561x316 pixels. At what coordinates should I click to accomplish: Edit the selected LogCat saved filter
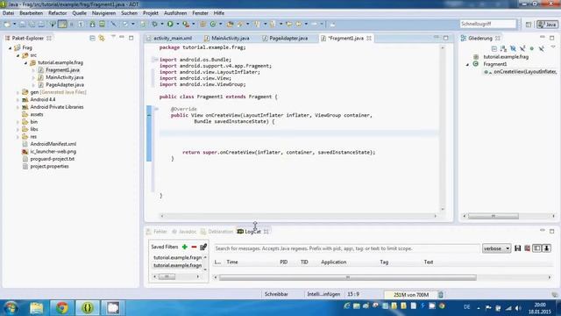pyautogui.click(x=203, y=247)
